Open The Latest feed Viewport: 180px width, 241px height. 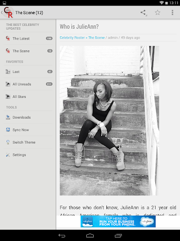coord(28,39)
